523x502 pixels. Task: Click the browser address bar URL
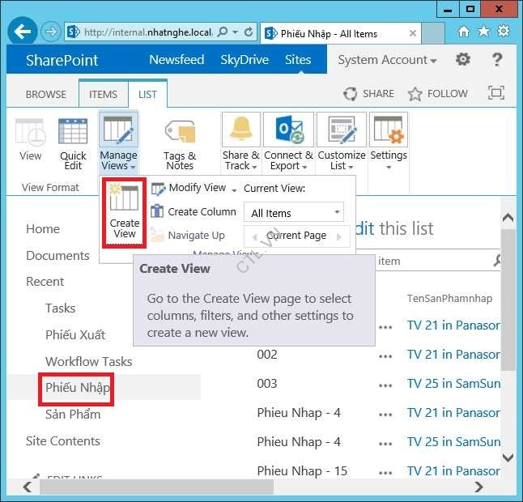pyautogui.click(x=147, y=32)
